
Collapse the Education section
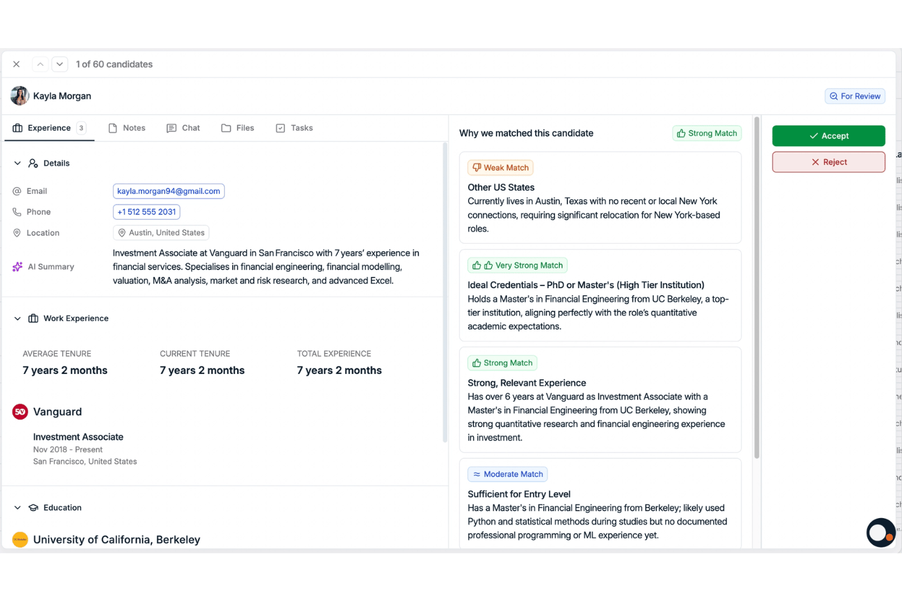click(17, 508)
